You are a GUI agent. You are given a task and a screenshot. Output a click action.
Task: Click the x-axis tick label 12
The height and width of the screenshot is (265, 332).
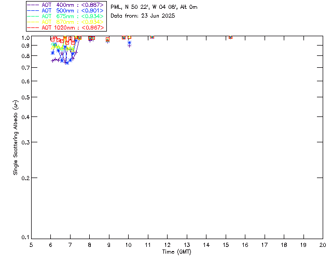167,245
